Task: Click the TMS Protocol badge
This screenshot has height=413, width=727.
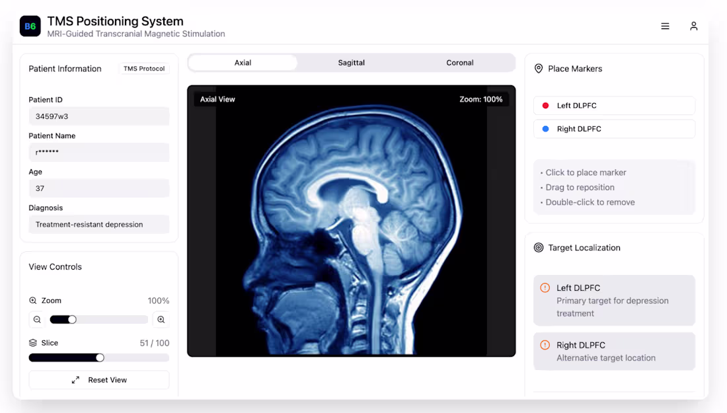Action: (144, 68)
